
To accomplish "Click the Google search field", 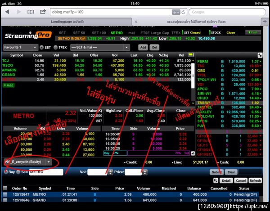I will [x=227, y=12].
